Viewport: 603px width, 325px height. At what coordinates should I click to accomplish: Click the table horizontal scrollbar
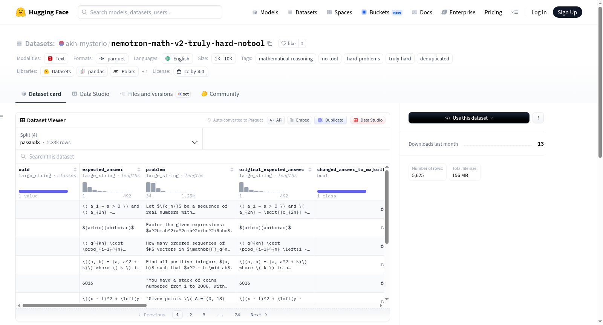(84, 305)
